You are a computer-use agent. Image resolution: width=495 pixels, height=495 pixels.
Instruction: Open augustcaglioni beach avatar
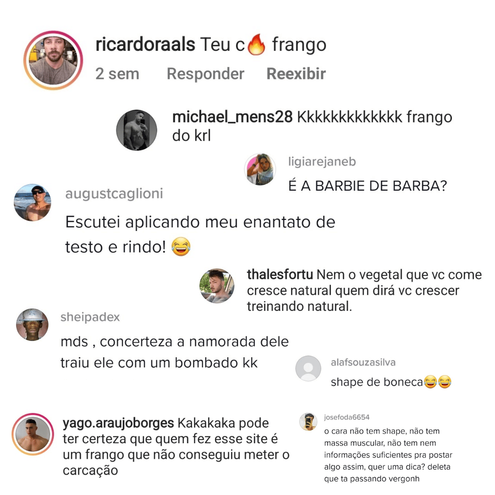[33, 203]
